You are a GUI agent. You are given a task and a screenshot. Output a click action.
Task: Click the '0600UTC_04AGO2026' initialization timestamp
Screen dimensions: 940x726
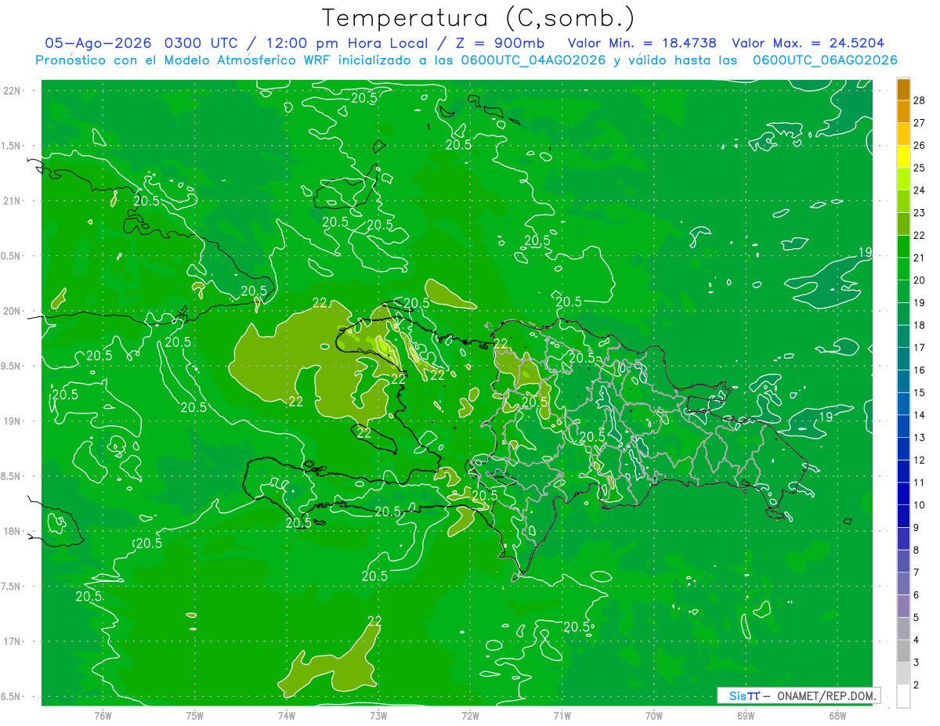[533, 60]
